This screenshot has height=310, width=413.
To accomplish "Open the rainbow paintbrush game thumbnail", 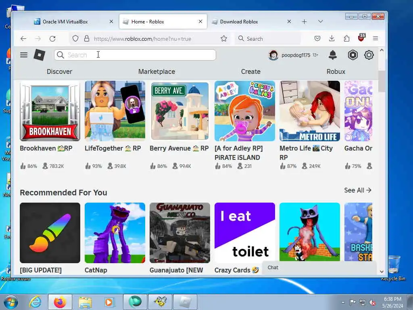I will click(x=50, y=233).
